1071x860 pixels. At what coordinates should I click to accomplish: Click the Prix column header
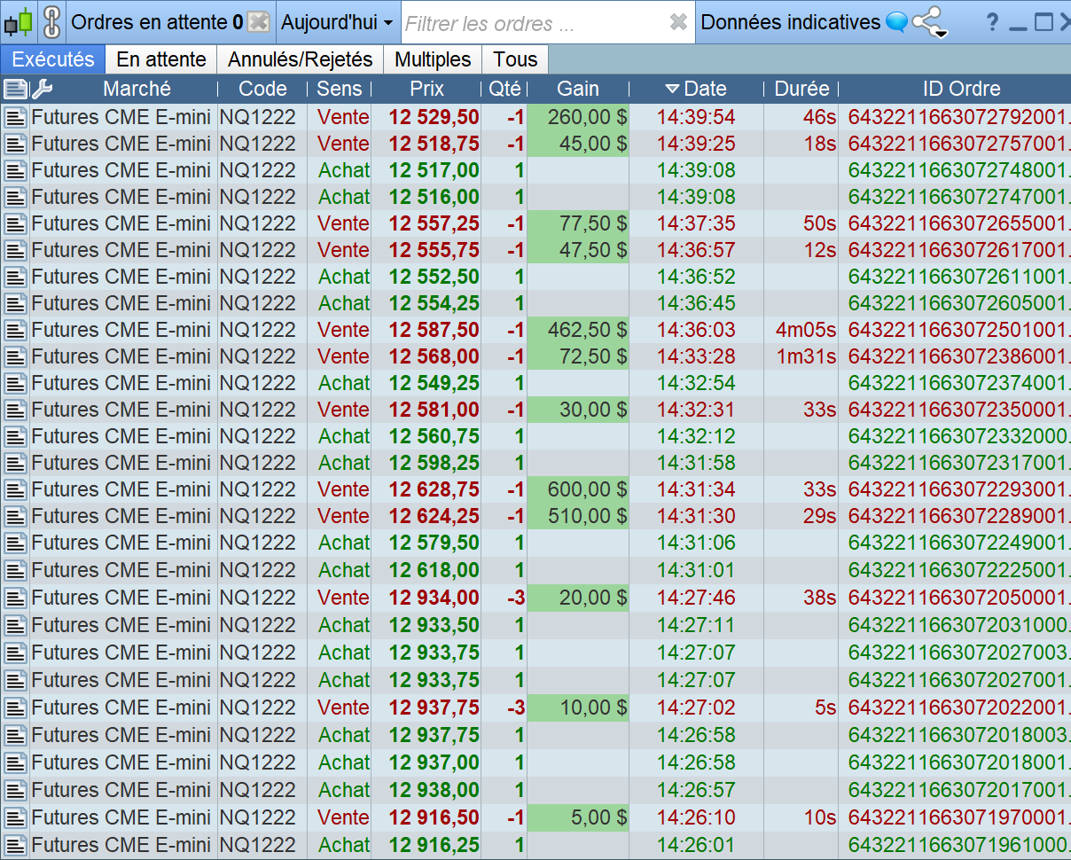[x=427, y=89]
